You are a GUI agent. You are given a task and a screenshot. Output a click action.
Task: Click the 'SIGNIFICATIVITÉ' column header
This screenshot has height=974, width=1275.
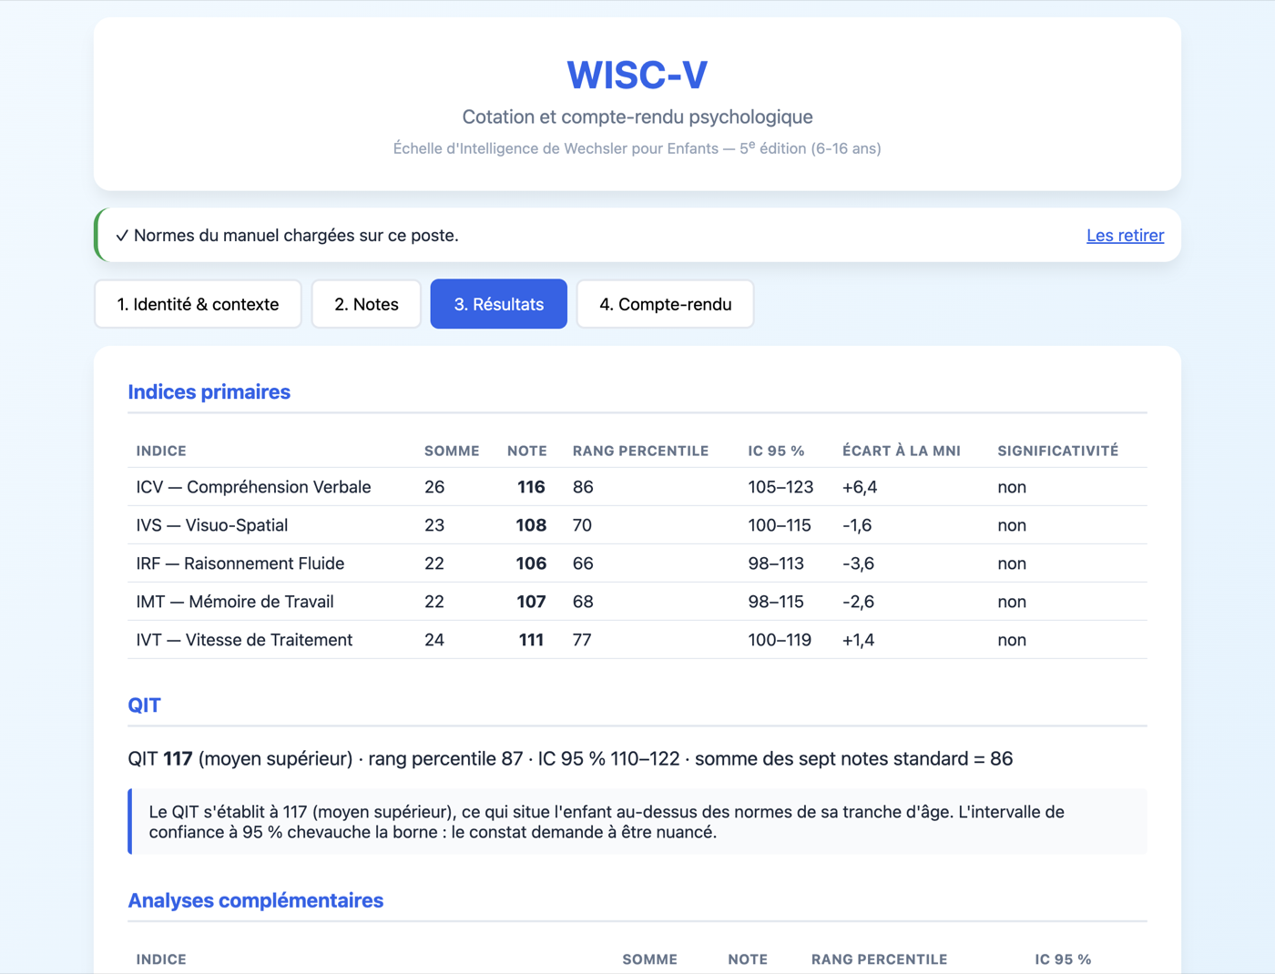coord(1058,451)
